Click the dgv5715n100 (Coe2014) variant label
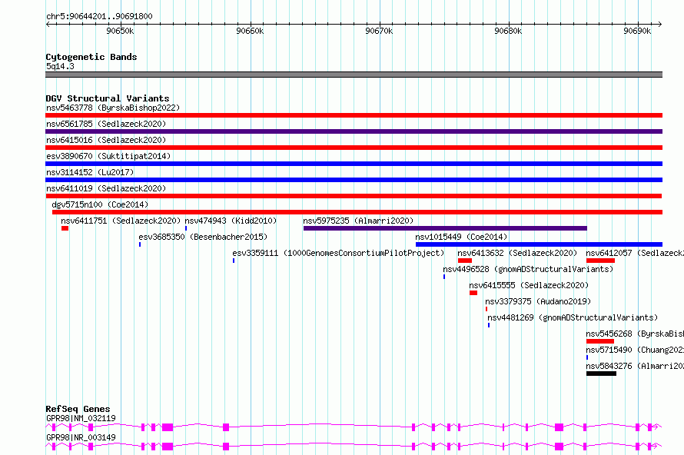The image size is (684, 455). point(100,204)
